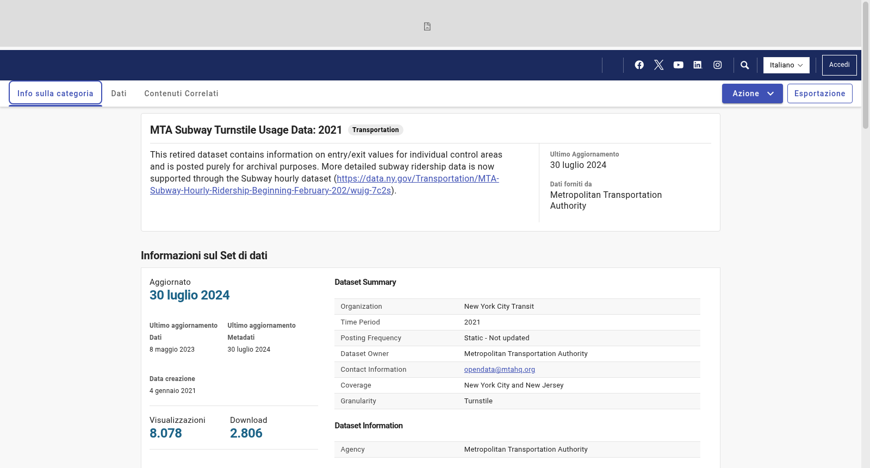Viewport: 870px width, 468px height.
Task: Click the '4 gennaio 2021' creation date
Action: pos(173,391)
